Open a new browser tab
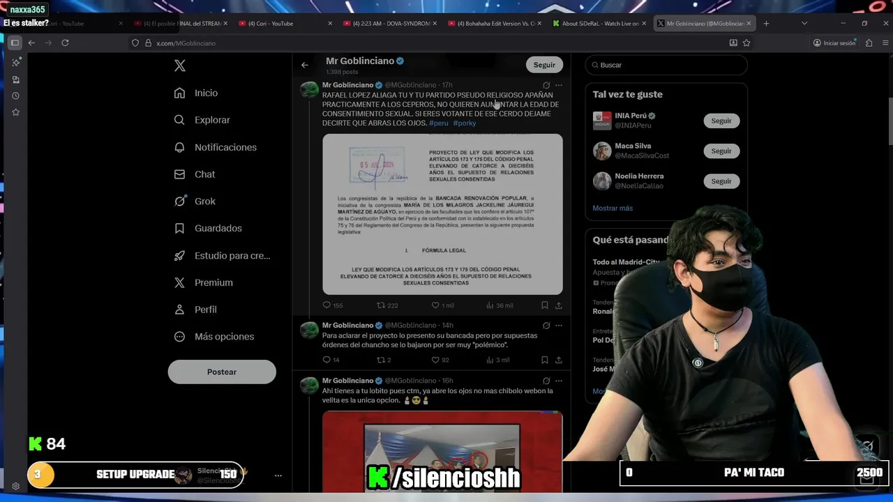Screen dimensions: 893x502 [x=766, y=23]
